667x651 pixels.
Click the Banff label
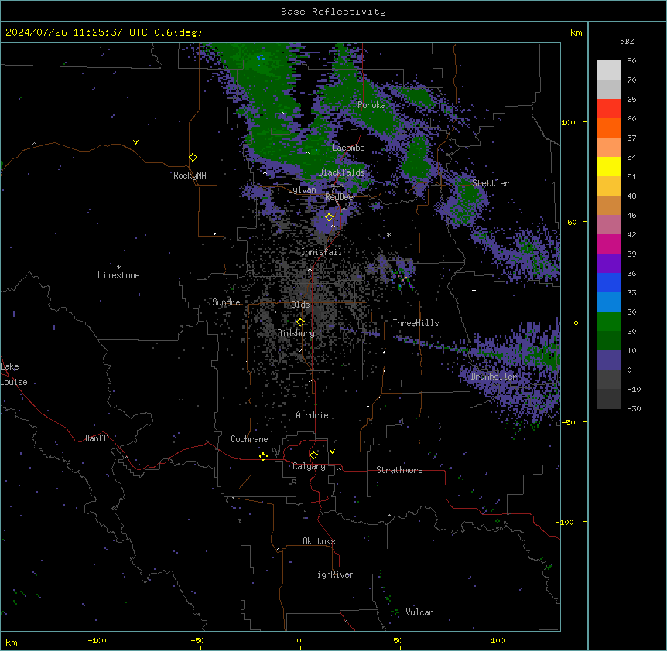click(x=96, y=438)
